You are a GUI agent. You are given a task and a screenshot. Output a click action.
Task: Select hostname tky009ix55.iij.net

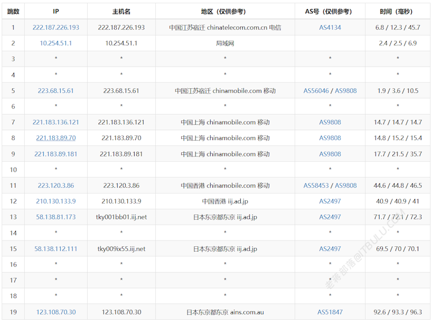(x=121, y=249)
